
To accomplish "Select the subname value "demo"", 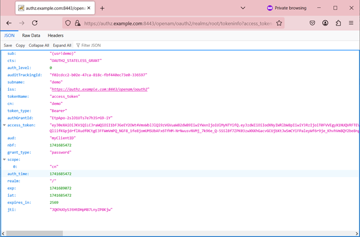I will pyautogui.click(x=56, y=82).
